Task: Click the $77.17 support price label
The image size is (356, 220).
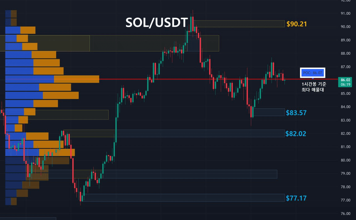Action: [296, 198]
